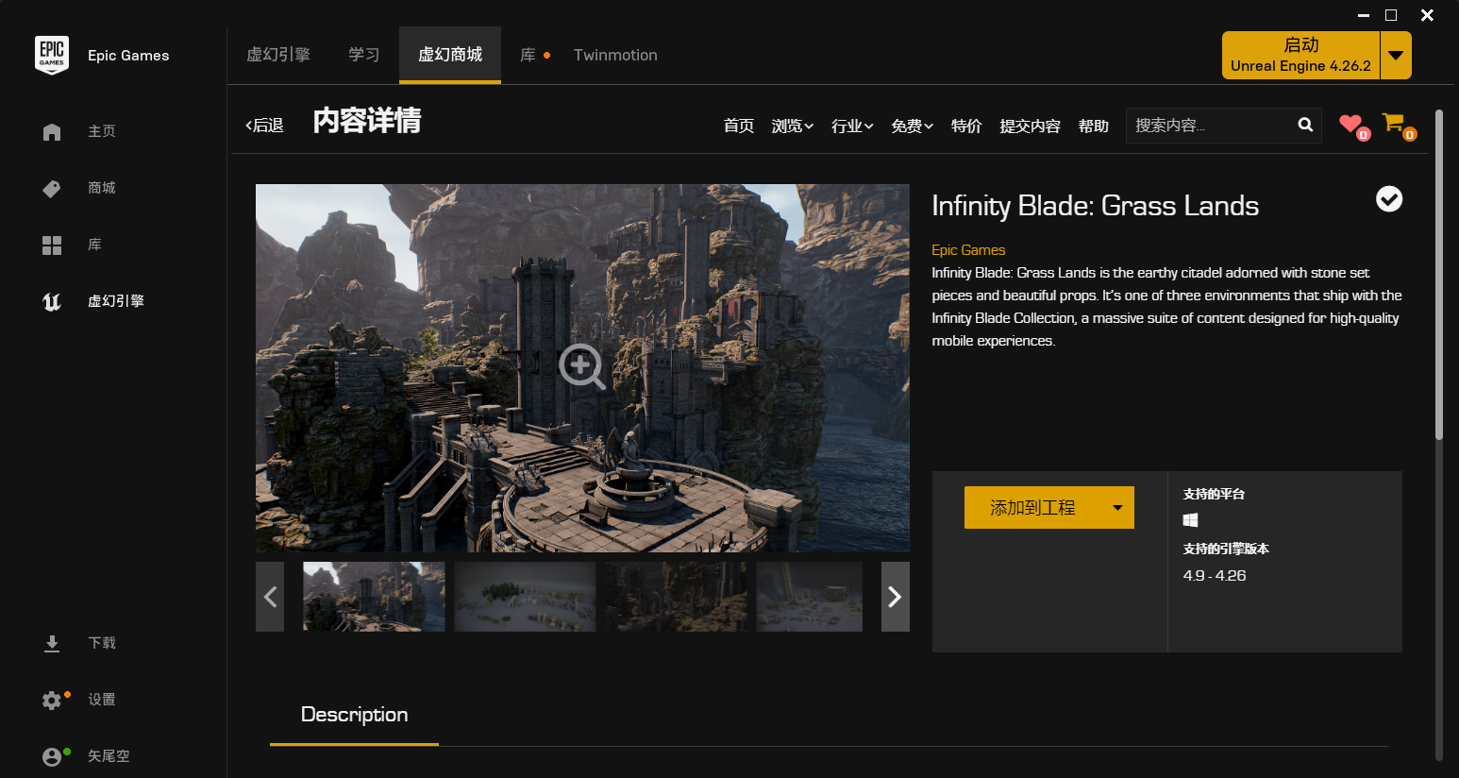Expand the engine version dropdown next to 启动
This screenshot has height=778, width=1459.
point(1396,55)
